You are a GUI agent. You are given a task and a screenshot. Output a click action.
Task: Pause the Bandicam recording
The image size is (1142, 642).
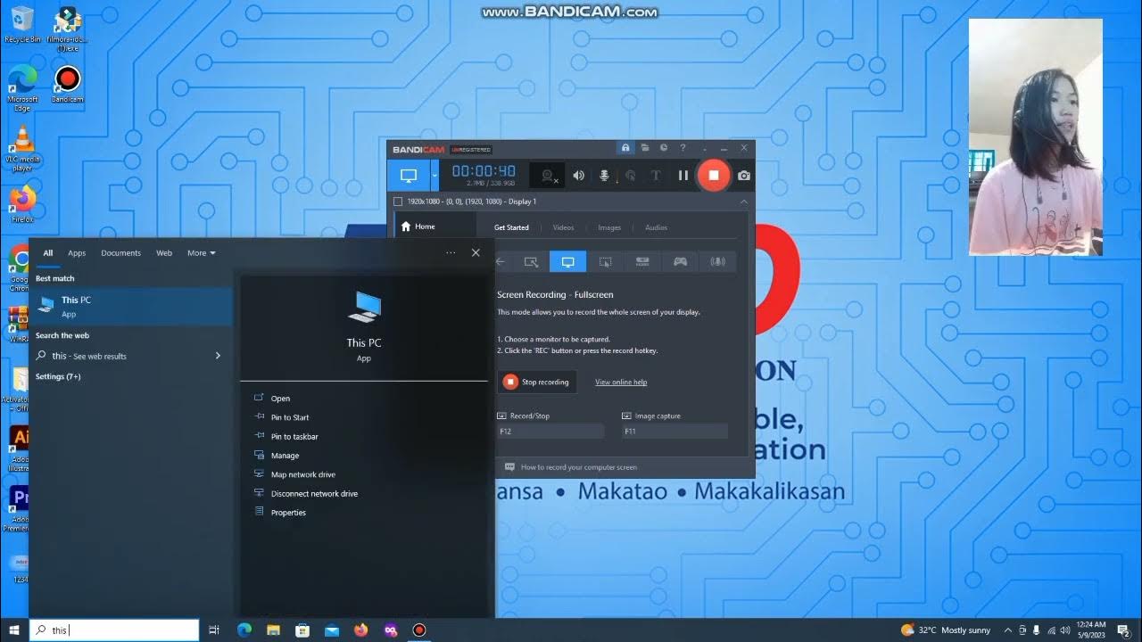(x=683, y=176)
